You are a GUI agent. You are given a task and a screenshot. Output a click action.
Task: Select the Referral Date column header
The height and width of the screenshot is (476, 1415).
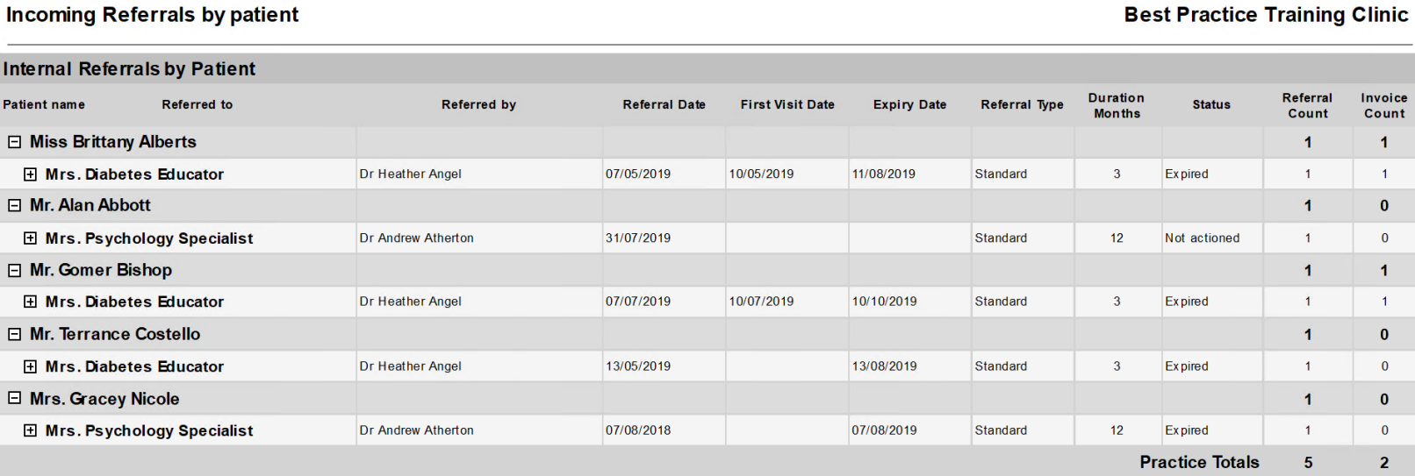point(664,104)
